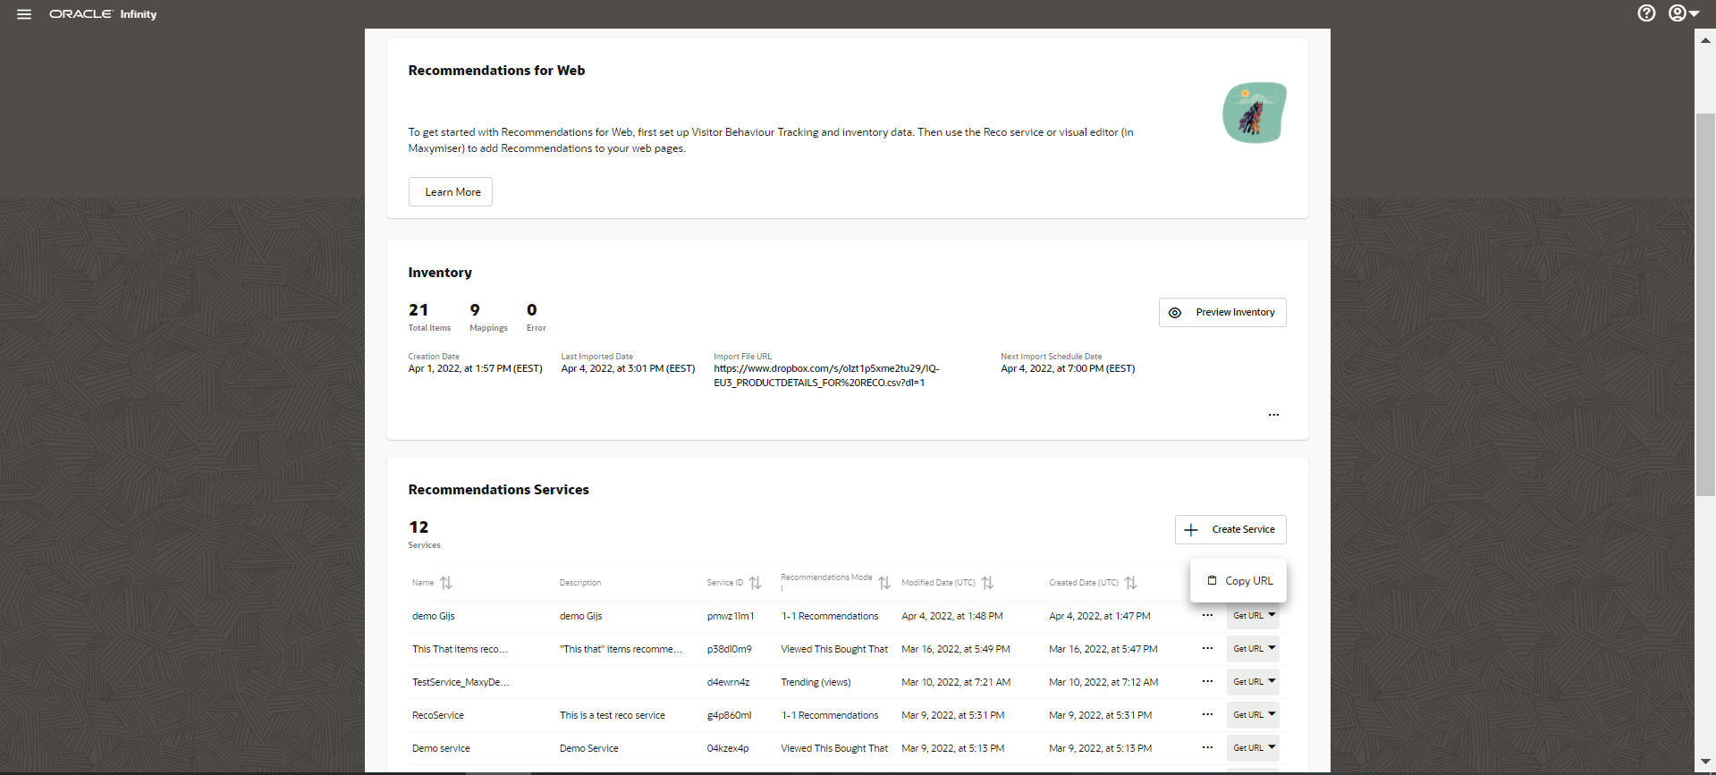The image size is (1716, 775).
Task: Open row actions for Demo service
Action: point(1207,748)
